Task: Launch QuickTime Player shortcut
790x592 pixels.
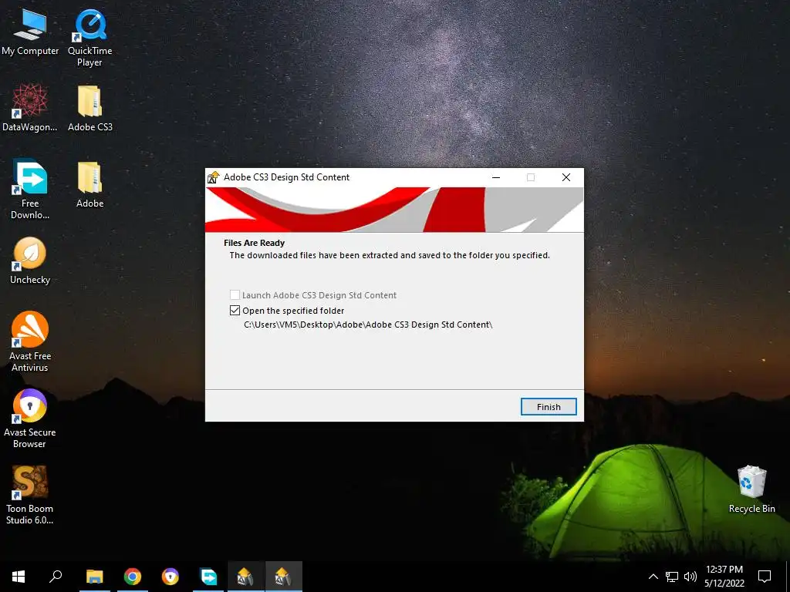Action: 89,39
